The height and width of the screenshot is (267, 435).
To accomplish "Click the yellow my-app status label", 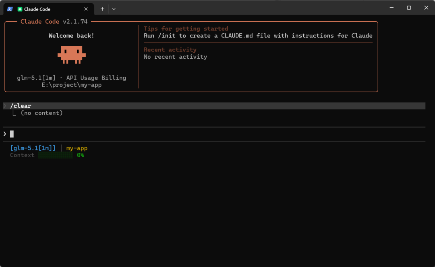I will coord(77,148).
